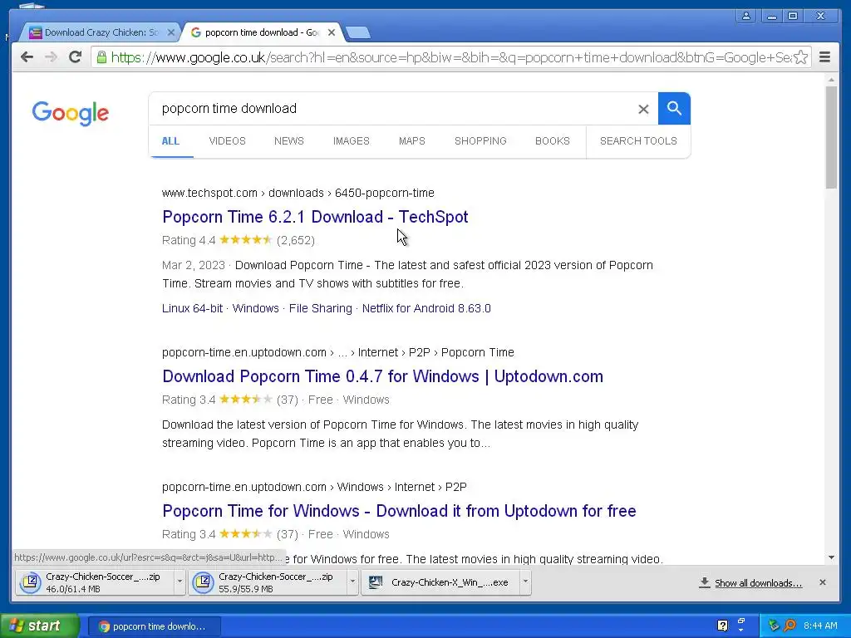Click the 8:44 AM taskbar clock
This screenshot has width=851, height=638.
[x=820, y=626]
